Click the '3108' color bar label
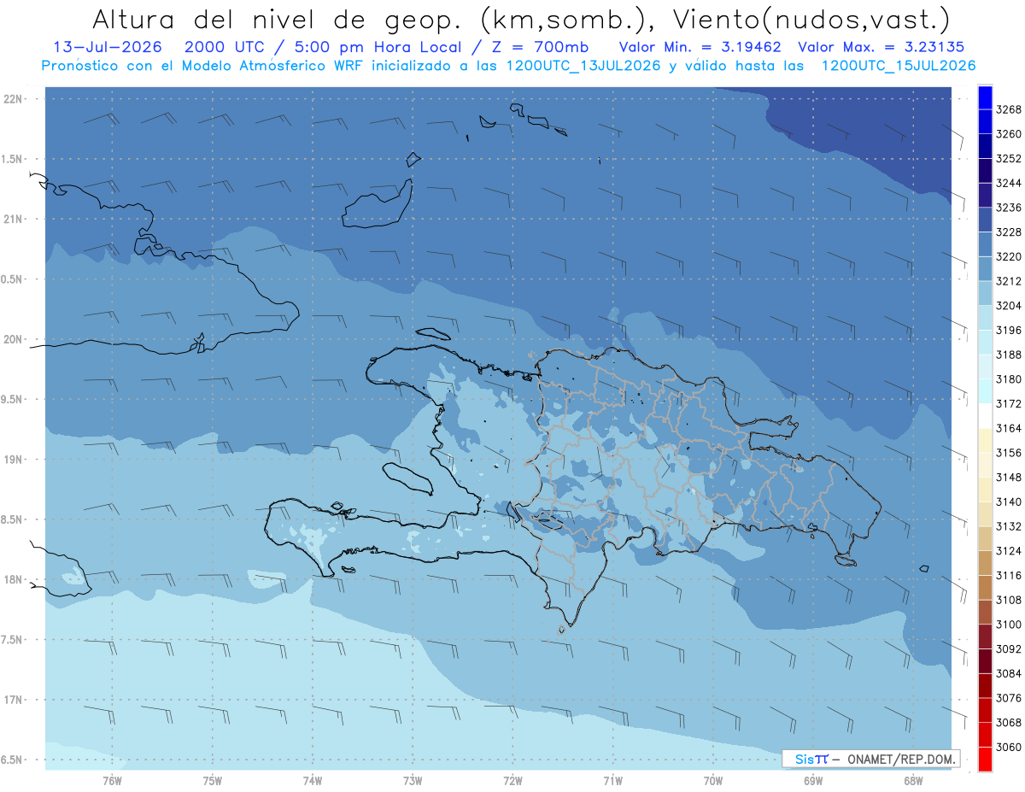The image size is (1025, 792). 1009,600
